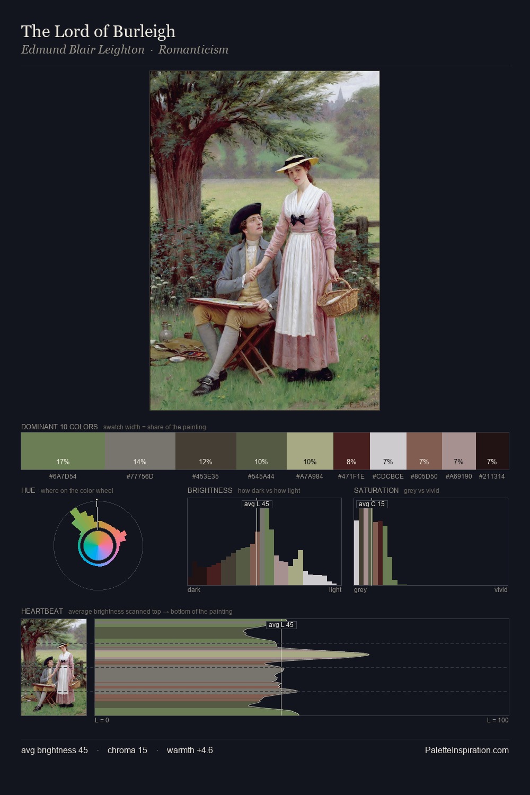Click the L = 0 axis label
Viewport: 530px width, 795px height.
click(x=102, y=720)
